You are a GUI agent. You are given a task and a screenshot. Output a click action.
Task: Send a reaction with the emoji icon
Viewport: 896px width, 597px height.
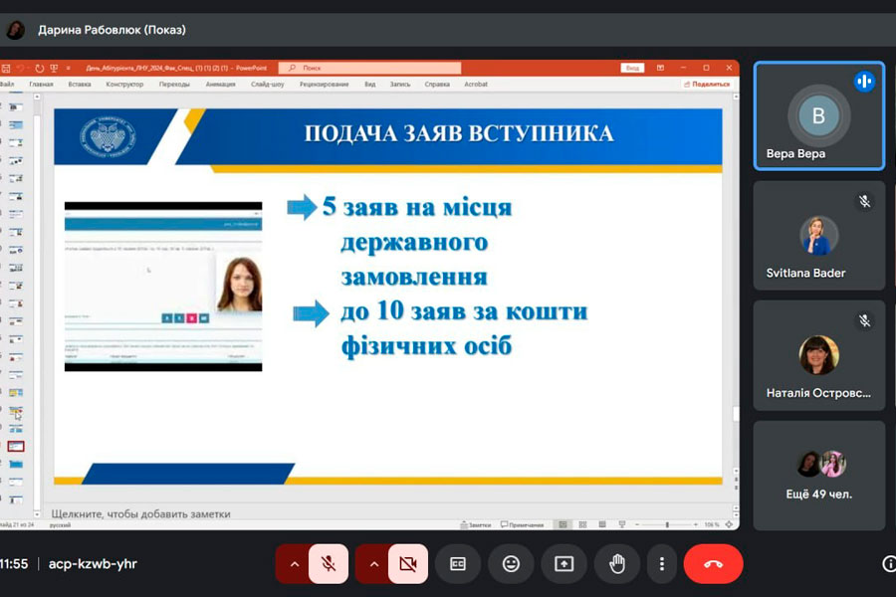click(511, 564)
